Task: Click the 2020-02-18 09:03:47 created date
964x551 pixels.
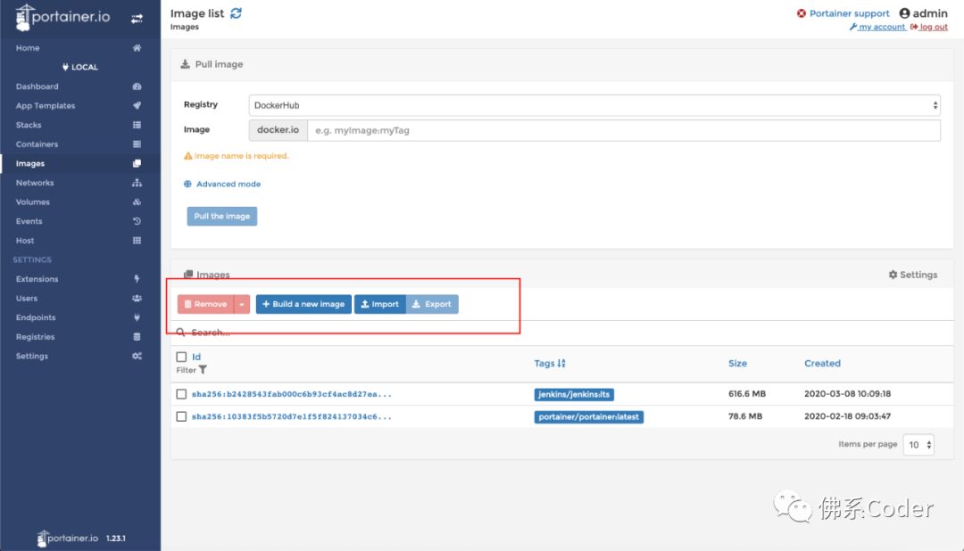Action: click(847, 416)
